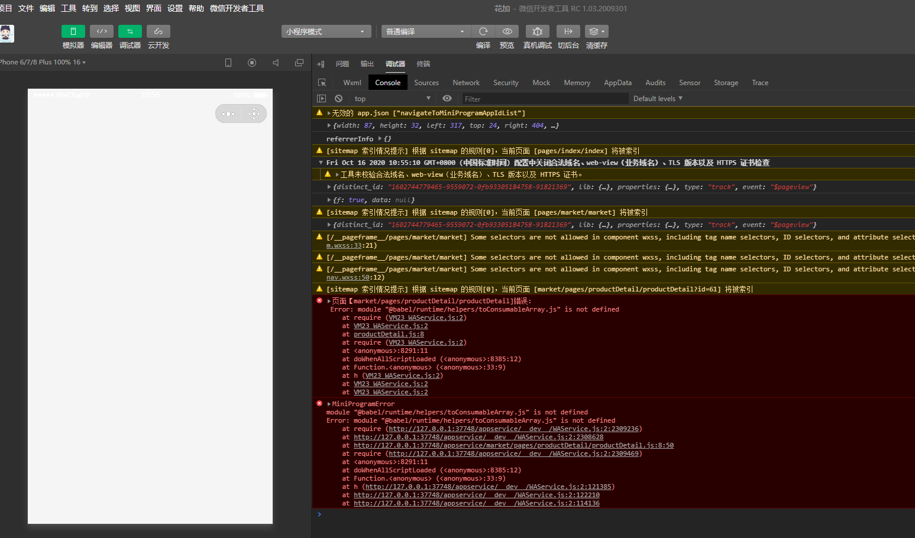Image resolution: width=915 pixels, height=538 pixels.
Task: Click the phone rotate device icon
Action: pos(228,63)
